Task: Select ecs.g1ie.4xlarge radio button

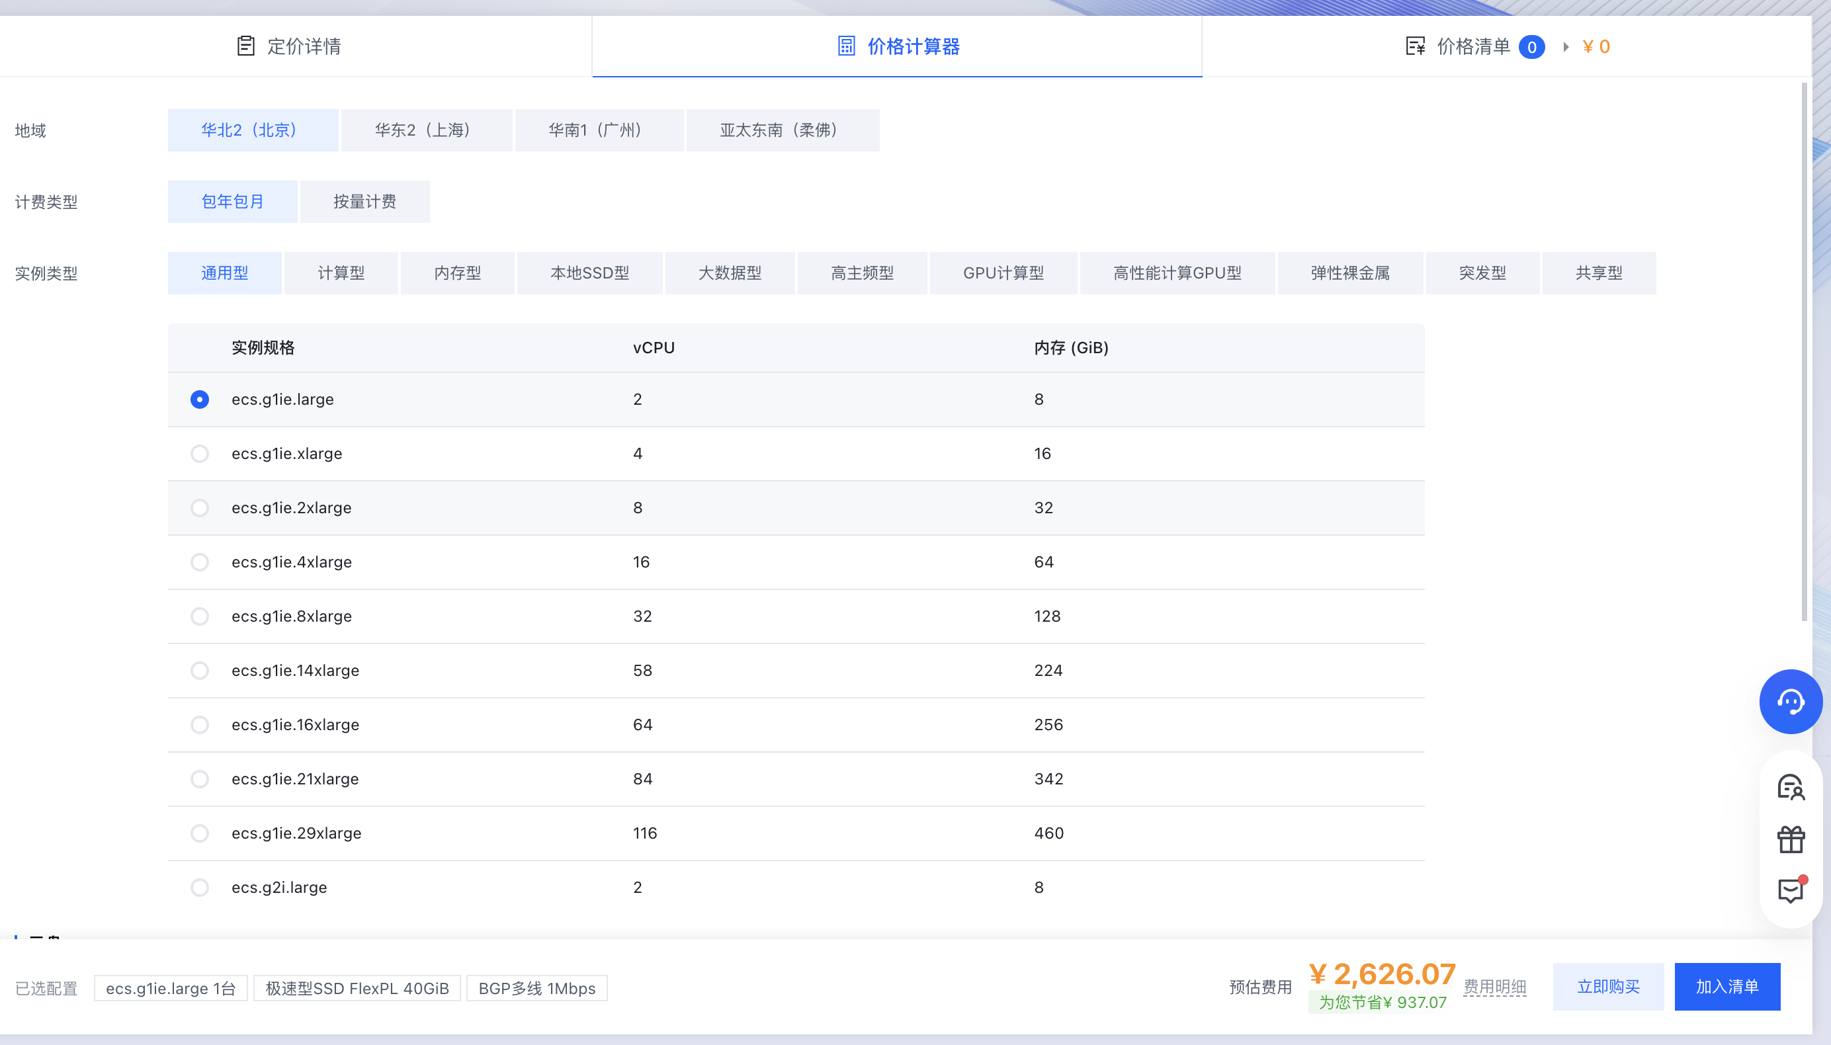Action: 200,562
